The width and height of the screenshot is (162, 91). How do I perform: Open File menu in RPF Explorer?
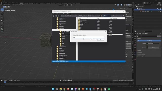(54, 14)
